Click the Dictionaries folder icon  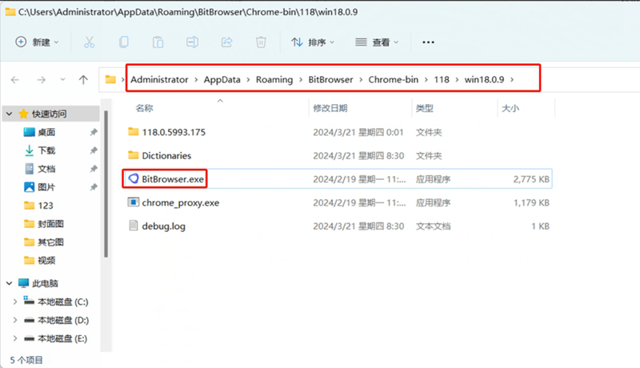133,155
